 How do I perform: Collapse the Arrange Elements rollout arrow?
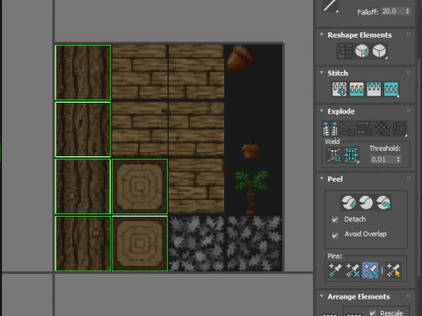[x=322, y=296]
